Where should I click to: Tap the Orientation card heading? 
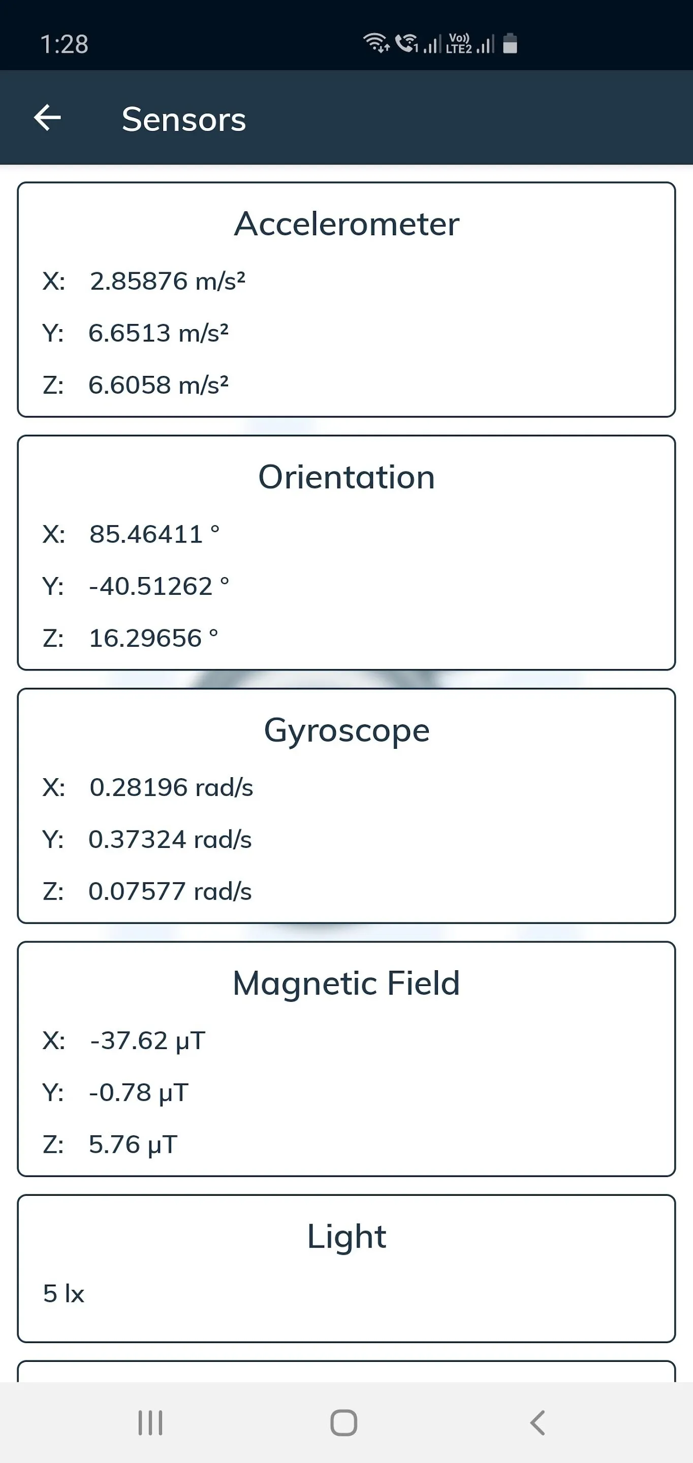click(x=346, y=477)
